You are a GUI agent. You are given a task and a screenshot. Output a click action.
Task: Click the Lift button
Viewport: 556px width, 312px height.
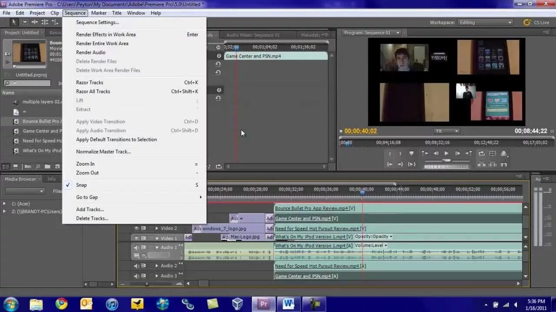tap(482, 164)
